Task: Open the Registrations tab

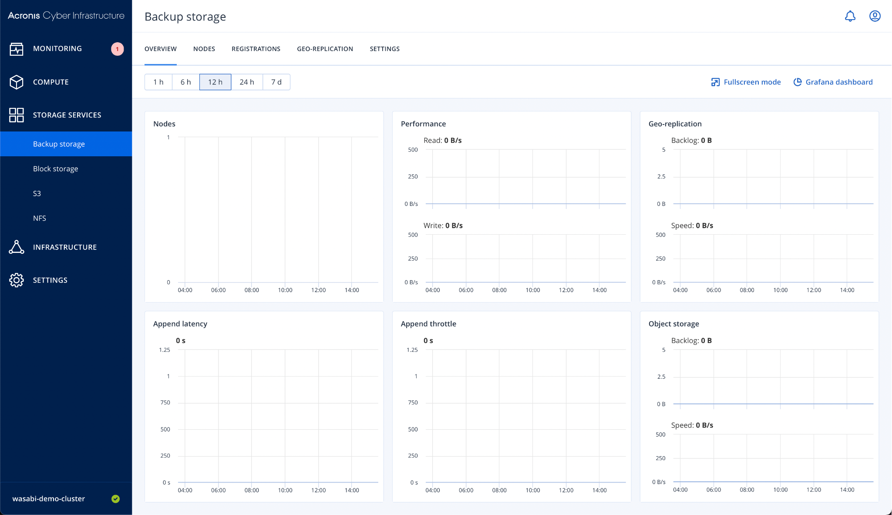Action: tap(256, 49)
